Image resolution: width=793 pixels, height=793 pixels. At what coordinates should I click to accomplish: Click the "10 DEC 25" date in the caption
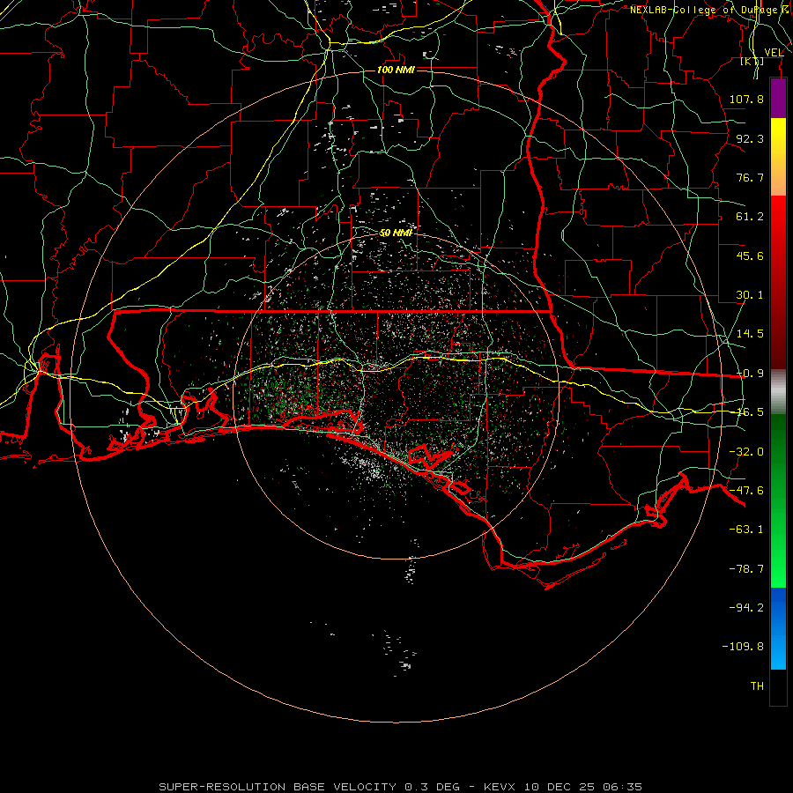(x=560, y=787)
